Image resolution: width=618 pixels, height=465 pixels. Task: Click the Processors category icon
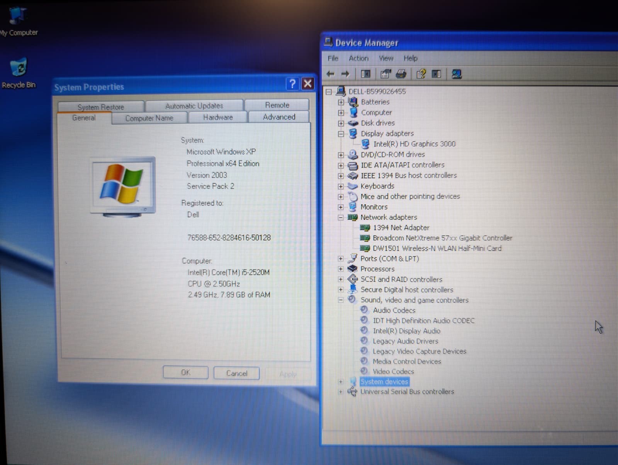[x=352, y=269]
